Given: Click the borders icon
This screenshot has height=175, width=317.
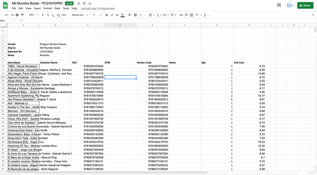Looking at the screenshot, I should pyautogui.click(x=135, y=15).
